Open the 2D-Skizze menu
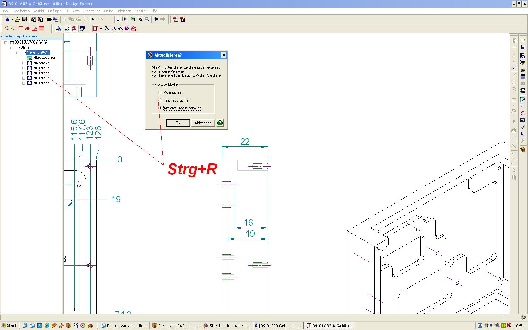The height and width of the screenshot is (330, 528). pyautogui.click(x=72, y=11)
